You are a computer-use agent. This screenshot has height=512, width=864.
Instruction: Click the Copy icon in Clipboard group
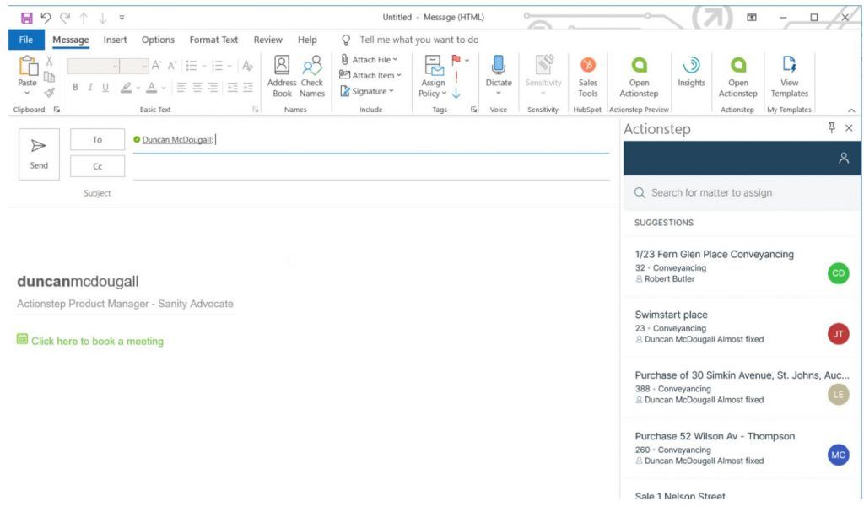coord(49,77)
